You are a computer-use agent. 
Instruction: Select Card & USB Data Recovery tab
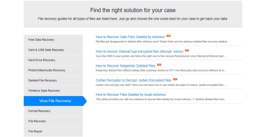click(x=53, y=50)
